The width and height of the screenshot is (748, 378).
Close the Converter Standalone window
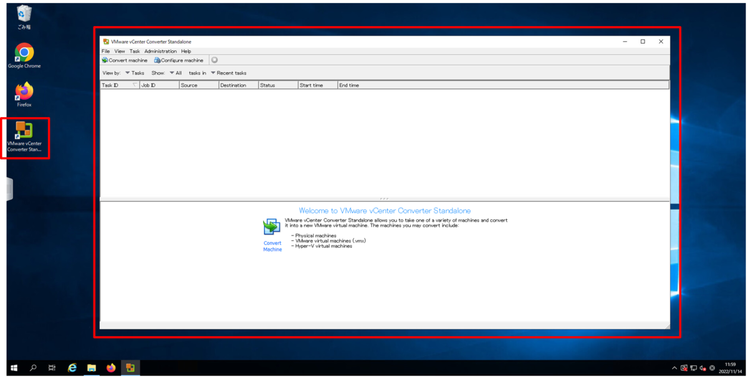point(661,42)
